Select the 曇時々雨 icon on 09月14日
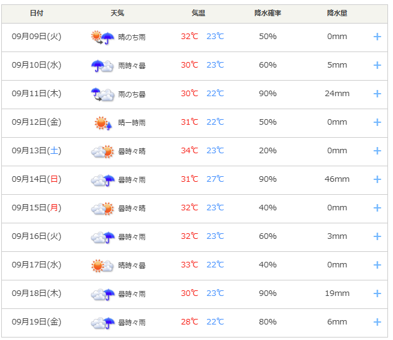 [102, 179]
